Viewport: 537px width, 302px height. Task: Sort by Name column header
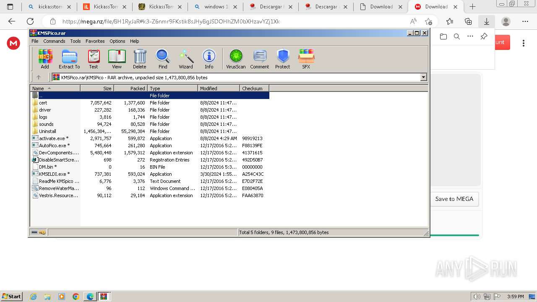click(x=55, y=88)
